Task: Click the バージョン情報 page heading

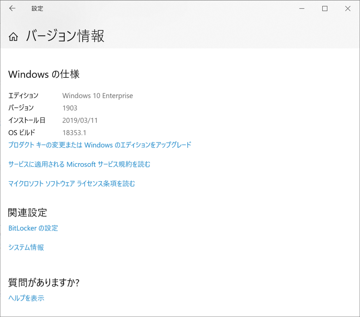Action: [65, 36]
